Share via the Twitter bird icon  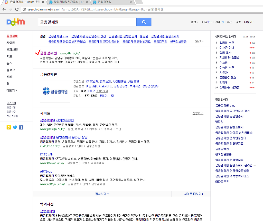click(15, 127)
